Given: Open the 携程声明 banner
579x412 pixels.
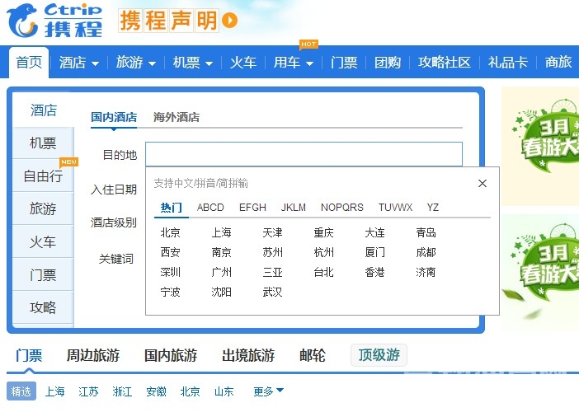Looking at the screenshot, I should coord(169,21).
